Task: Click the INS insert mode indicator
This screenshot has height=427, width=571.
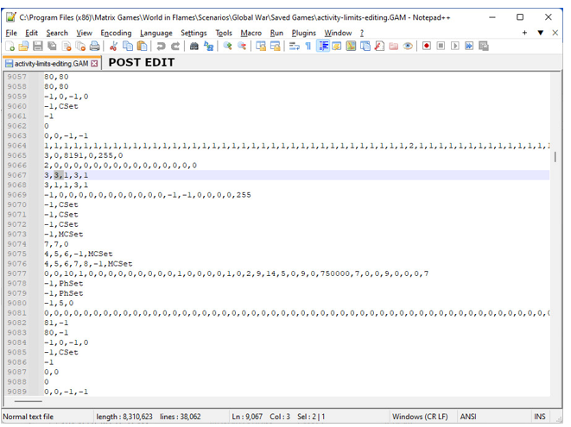Action: pos(540,417)
